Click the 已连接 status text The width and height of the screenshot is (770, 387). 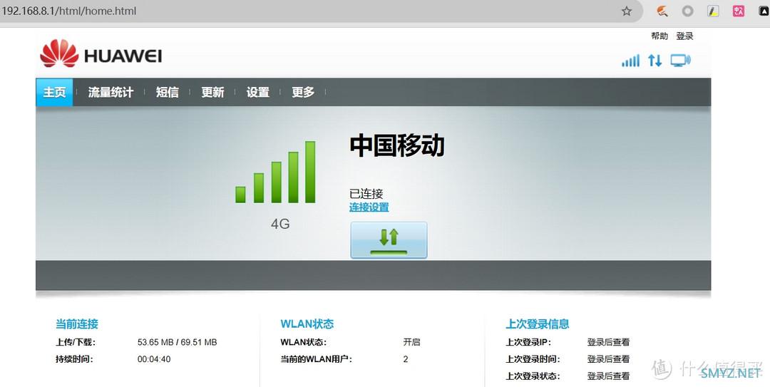pyautogui.click(x=366, y=194)
